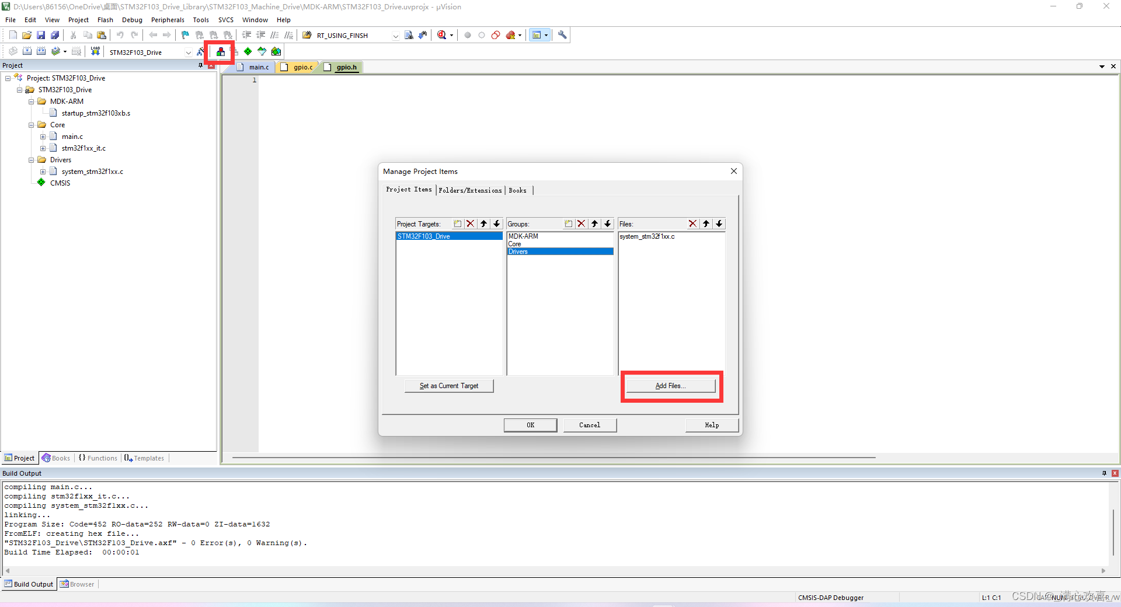
Task: Open the Pack Installer toolbar icon
Action: click(276, 51)
